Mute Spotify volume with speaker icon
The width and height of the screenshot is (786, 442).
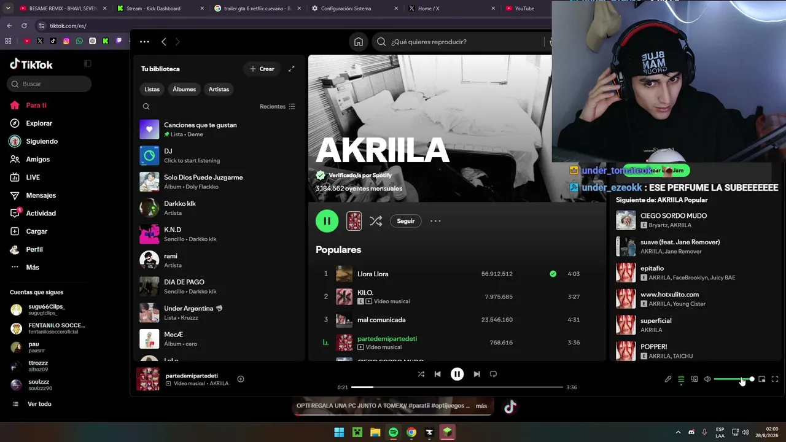pyautogui.click(x=707, y=379)
